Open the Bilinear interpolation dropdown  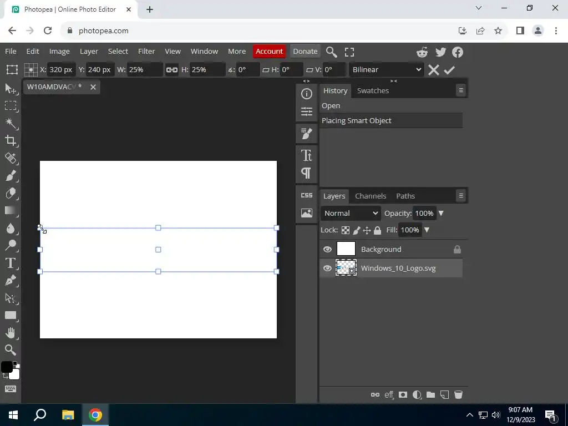[x=387, y=69]
